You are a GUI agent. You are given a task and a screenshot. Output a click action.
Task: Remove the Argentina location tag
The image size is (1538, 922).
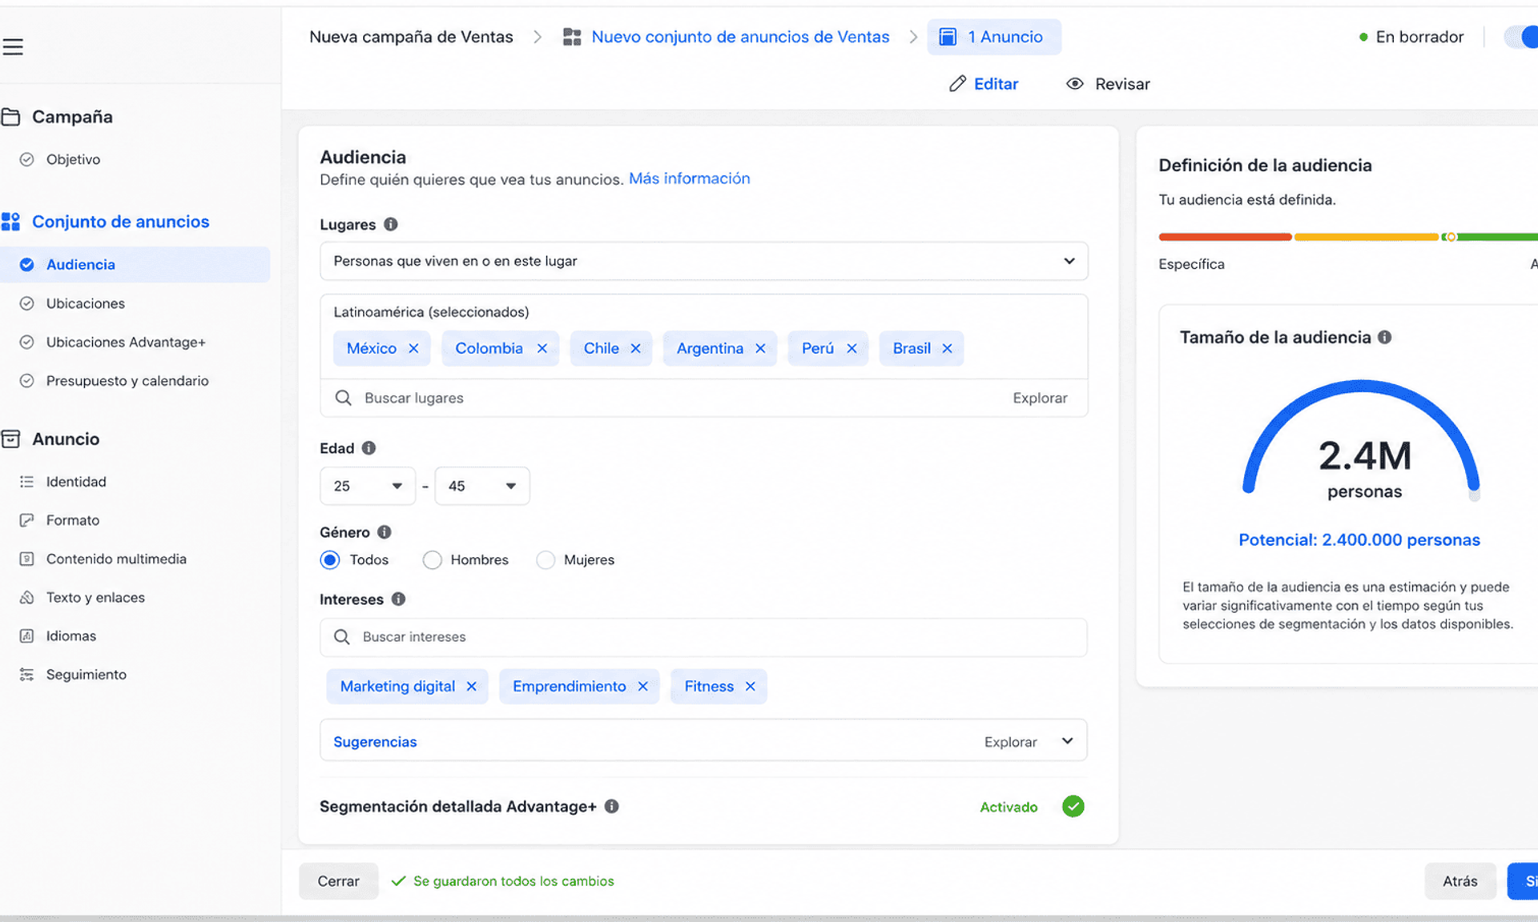click(x=761, y=349)
